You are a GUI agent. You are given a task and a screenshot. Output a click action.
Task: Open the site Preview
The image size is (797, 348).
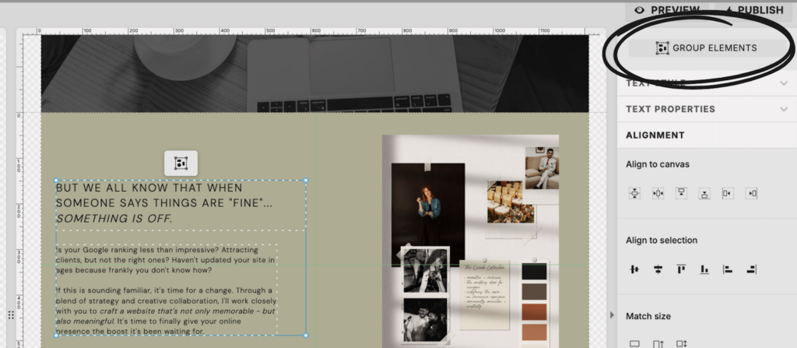666,10
